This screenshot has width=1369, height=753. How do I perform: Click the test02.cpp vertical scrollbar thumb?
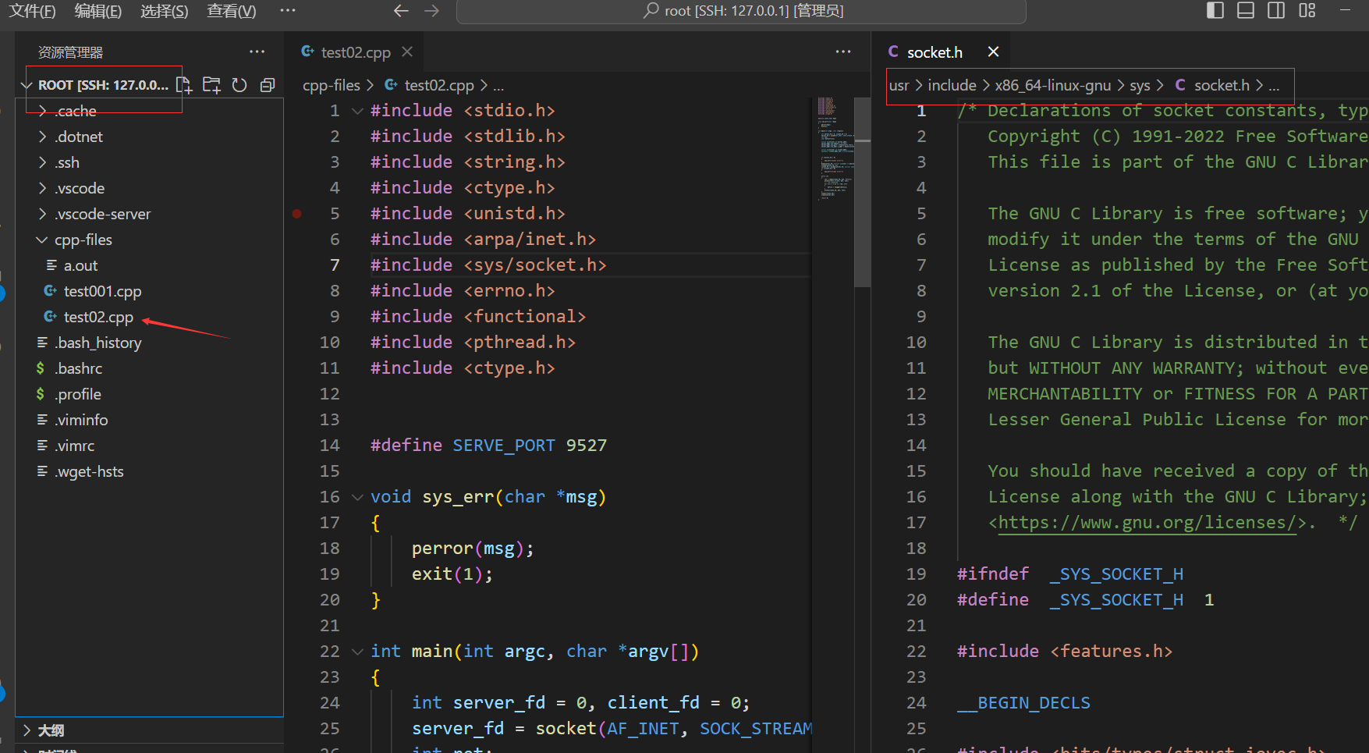(862, 193)
